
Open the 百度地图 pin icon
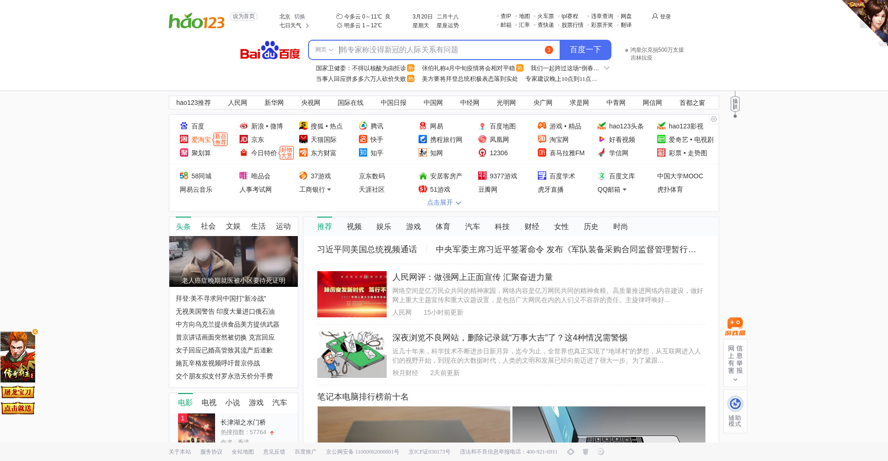[x=482, y=126]
